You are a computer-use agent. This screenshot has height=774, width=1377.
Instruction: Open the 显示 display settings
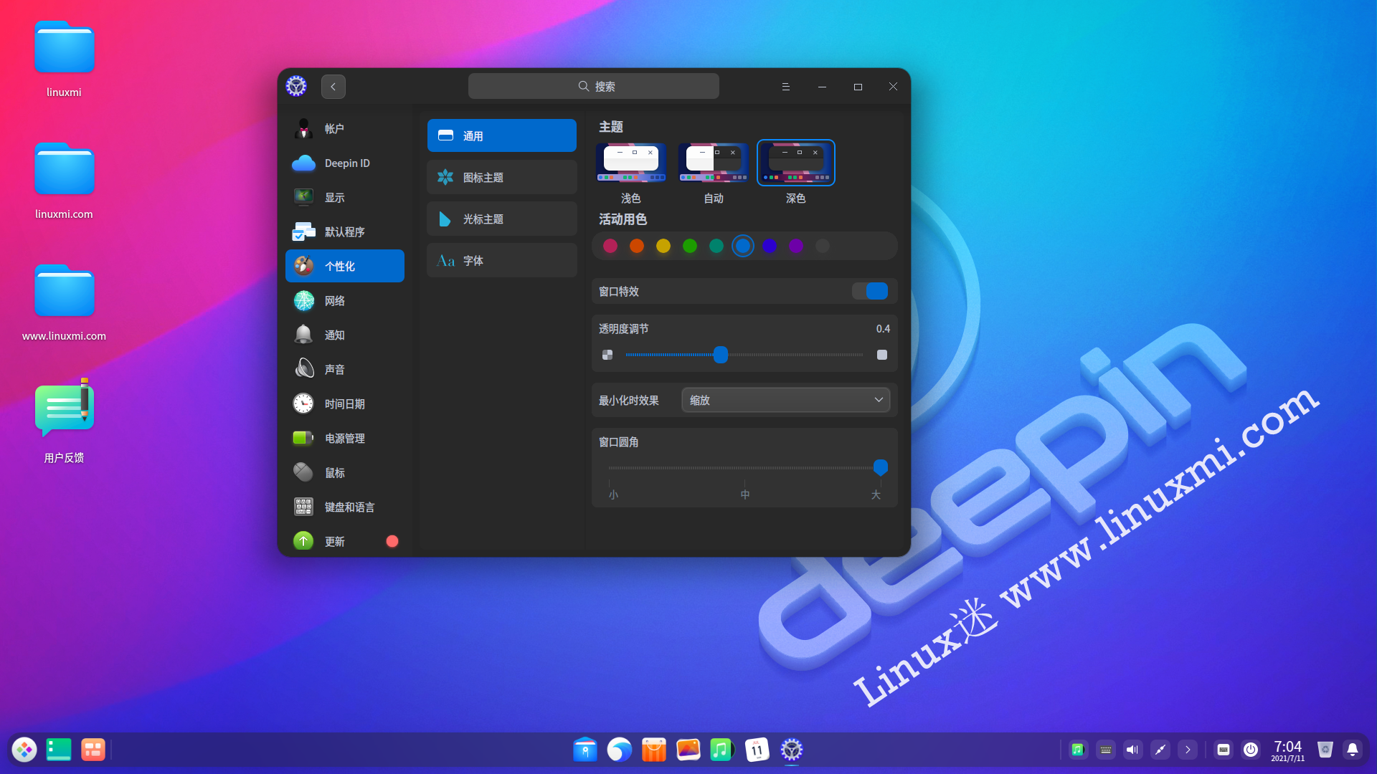345,197
